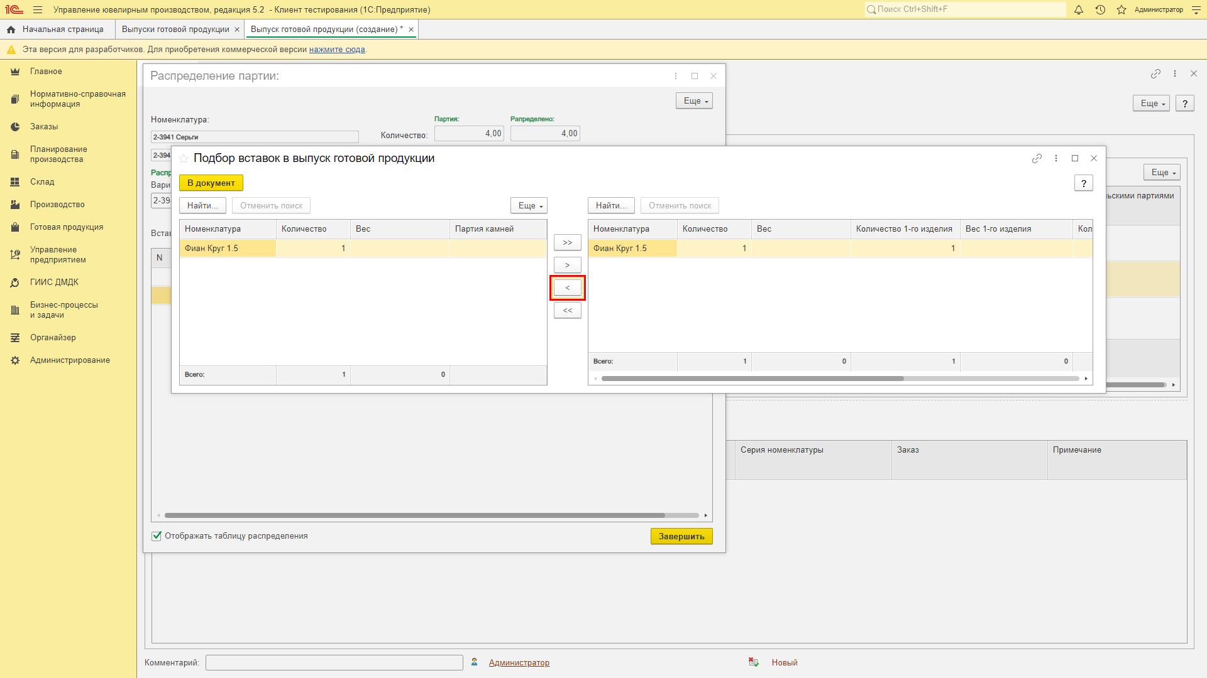The width and height of the screenshot is (1207, 678).
Task: Add Подбор вставок dialog to favorites star
Action: (x=184, y=159)
